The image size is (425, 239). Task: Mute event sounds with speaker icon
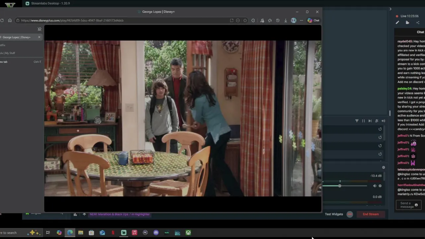point(383,121)
